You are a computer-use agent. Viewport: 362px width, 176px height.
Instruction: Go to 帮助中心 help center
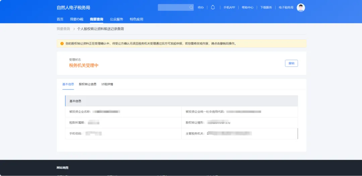[x=247, y=7]
